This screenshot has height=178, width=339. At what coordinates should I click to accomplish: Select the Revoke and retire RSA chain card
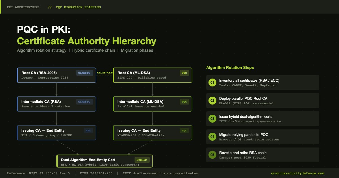coord(263,155)
